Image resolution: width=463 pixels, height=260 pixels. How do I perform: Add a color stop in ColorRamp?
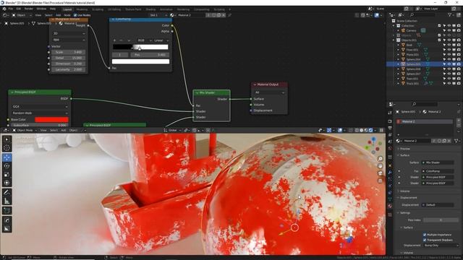(x=114, y=40)
